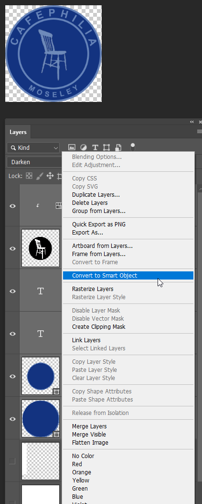Choose Group from Layers
Screen dimensions: 202x504
click(x=99, y=211)
